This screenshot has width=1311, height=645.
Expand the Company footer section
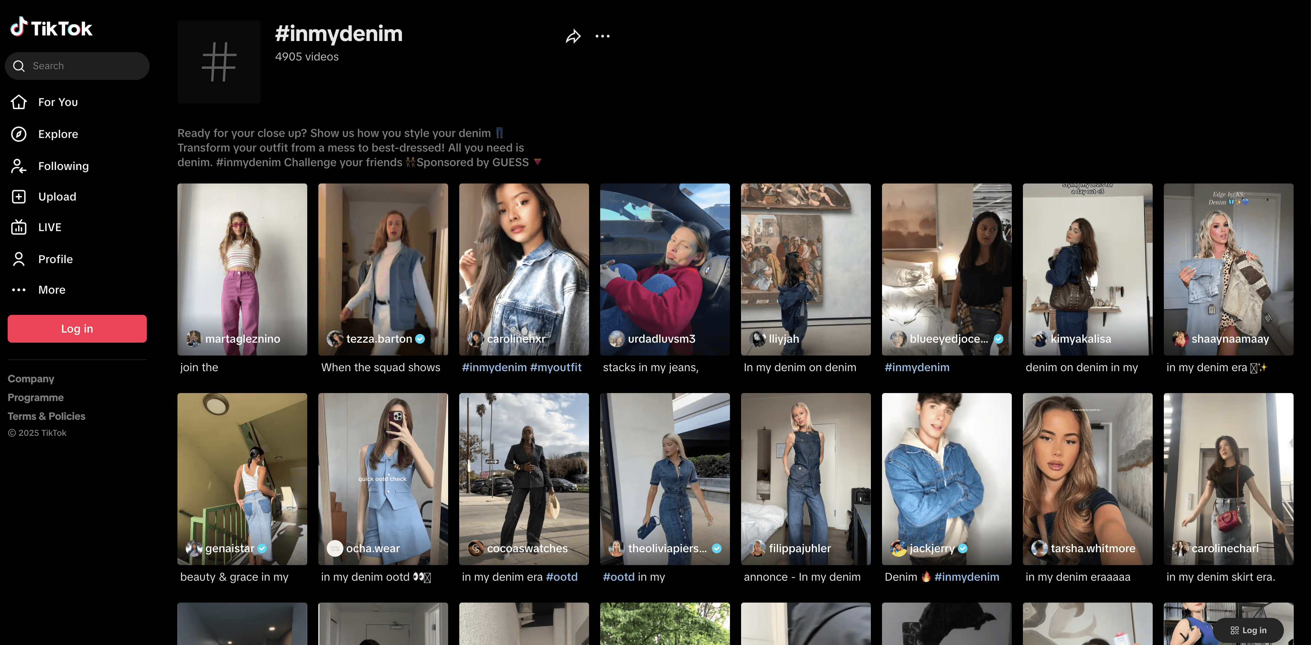31,379
